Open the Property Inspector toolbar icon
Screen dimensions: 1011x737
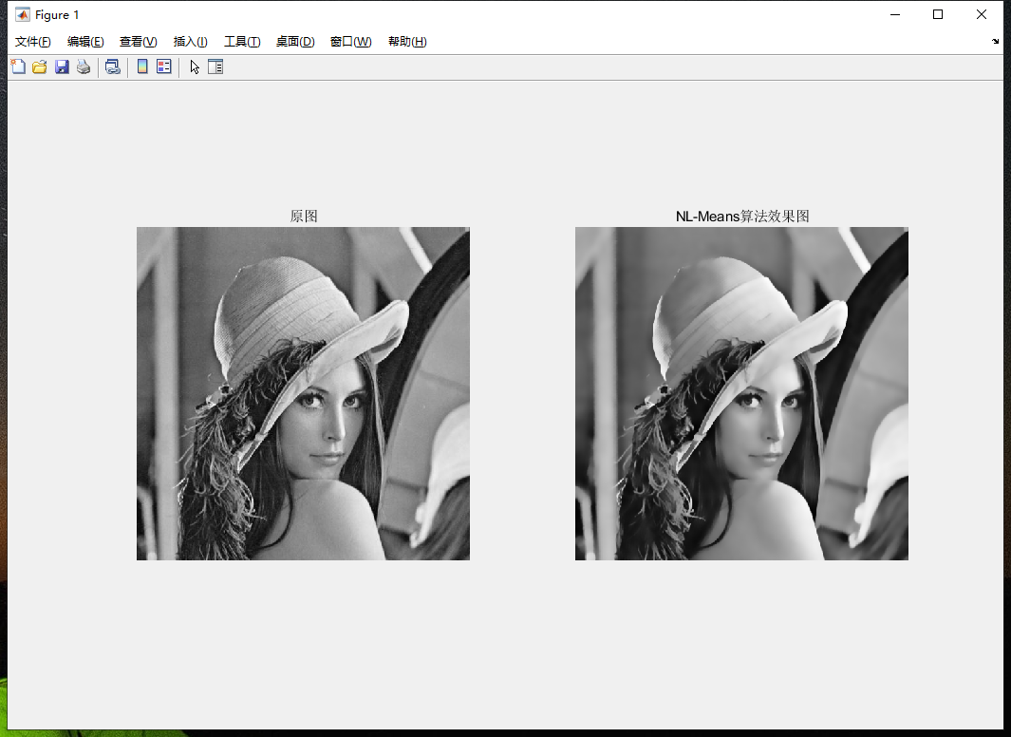click(x=215, y=66)
